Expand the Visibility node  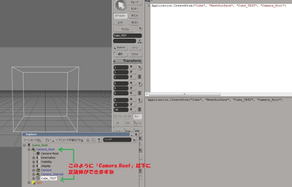coord(34,162)
